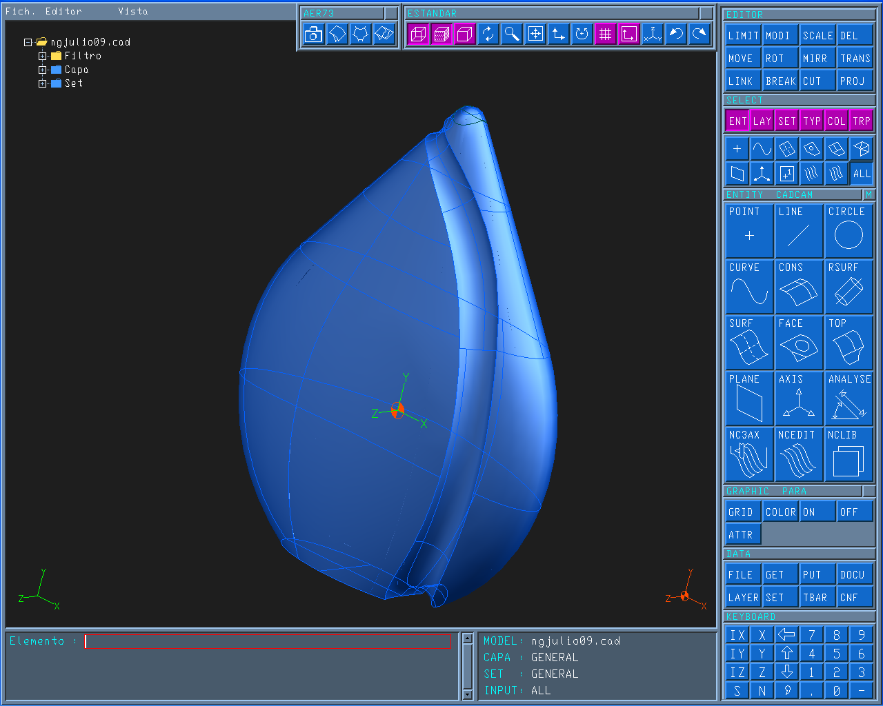The height and width of the screenshot is (706, 883).
Task: Click the BREAK editor button
Action: point(781,81)
